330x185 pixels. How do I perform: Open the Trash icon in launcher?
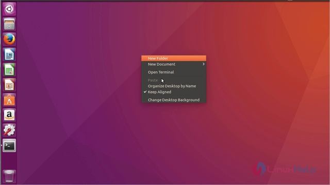tap(9, 176)
